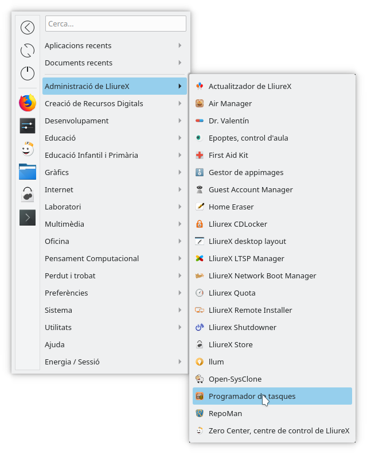Image resolution: width=367 pixels, height=454 pixels.
Task: Expand Aplicacions recents submenu arrow
Action: point(180,45)
